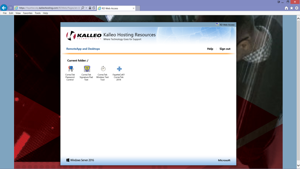Viewport: 300px width, 169px height.
Task: Open favorites star icon
Action: (x=292, y=8)
